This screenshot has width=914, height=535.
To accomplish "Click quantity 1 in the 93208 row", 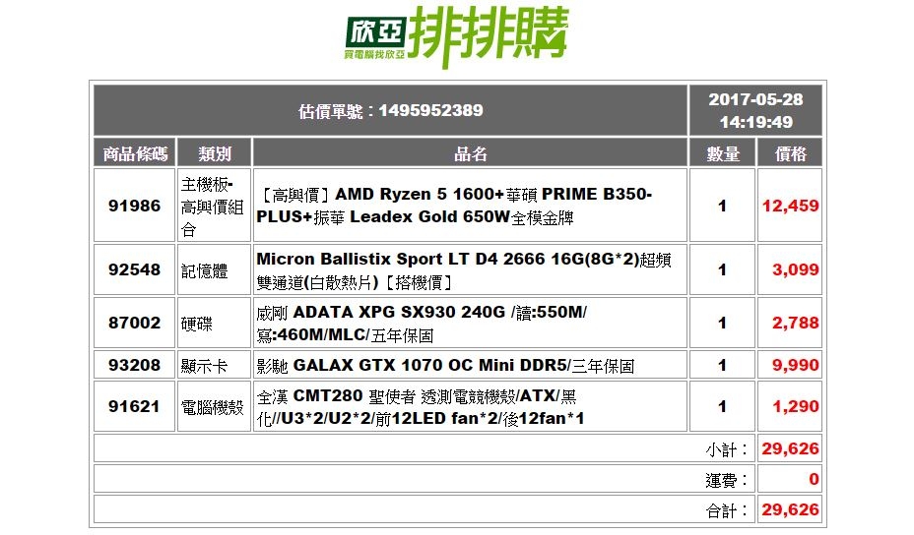I will click(722, 365).
